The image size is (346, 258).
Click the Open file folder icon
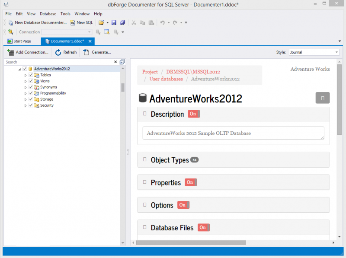coord(101,22)
